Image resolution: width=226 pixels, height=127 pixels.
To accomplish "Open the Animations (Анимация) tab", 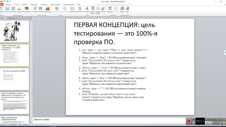I will pos(44,5).
